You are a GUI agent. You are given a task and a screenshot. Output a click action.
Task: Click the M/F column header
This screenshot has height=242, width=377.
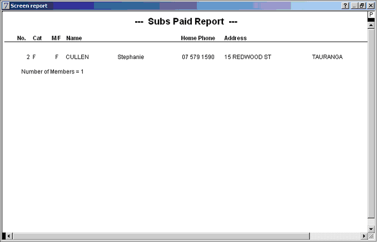pos(56,38)
